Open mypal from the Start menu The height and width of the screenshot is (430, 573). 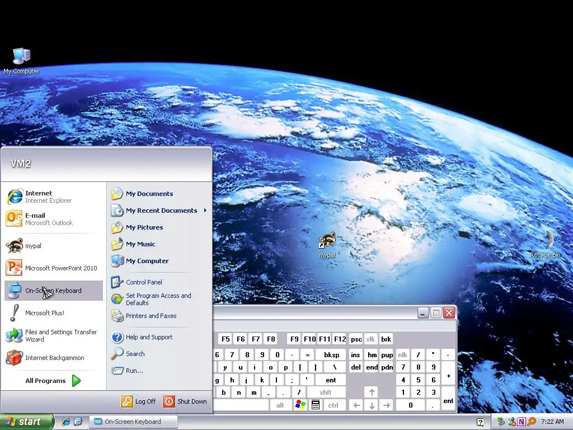[54, 246]
